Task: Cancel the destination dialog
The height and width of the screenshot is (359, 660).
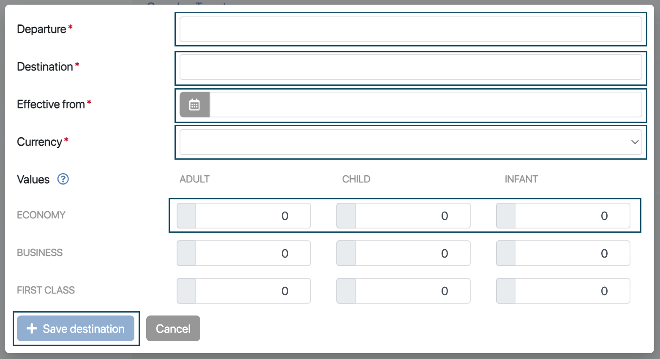Action: point(173,329)
